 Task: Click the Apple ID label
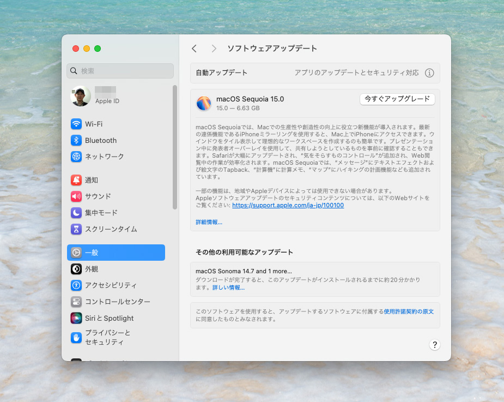107,101
